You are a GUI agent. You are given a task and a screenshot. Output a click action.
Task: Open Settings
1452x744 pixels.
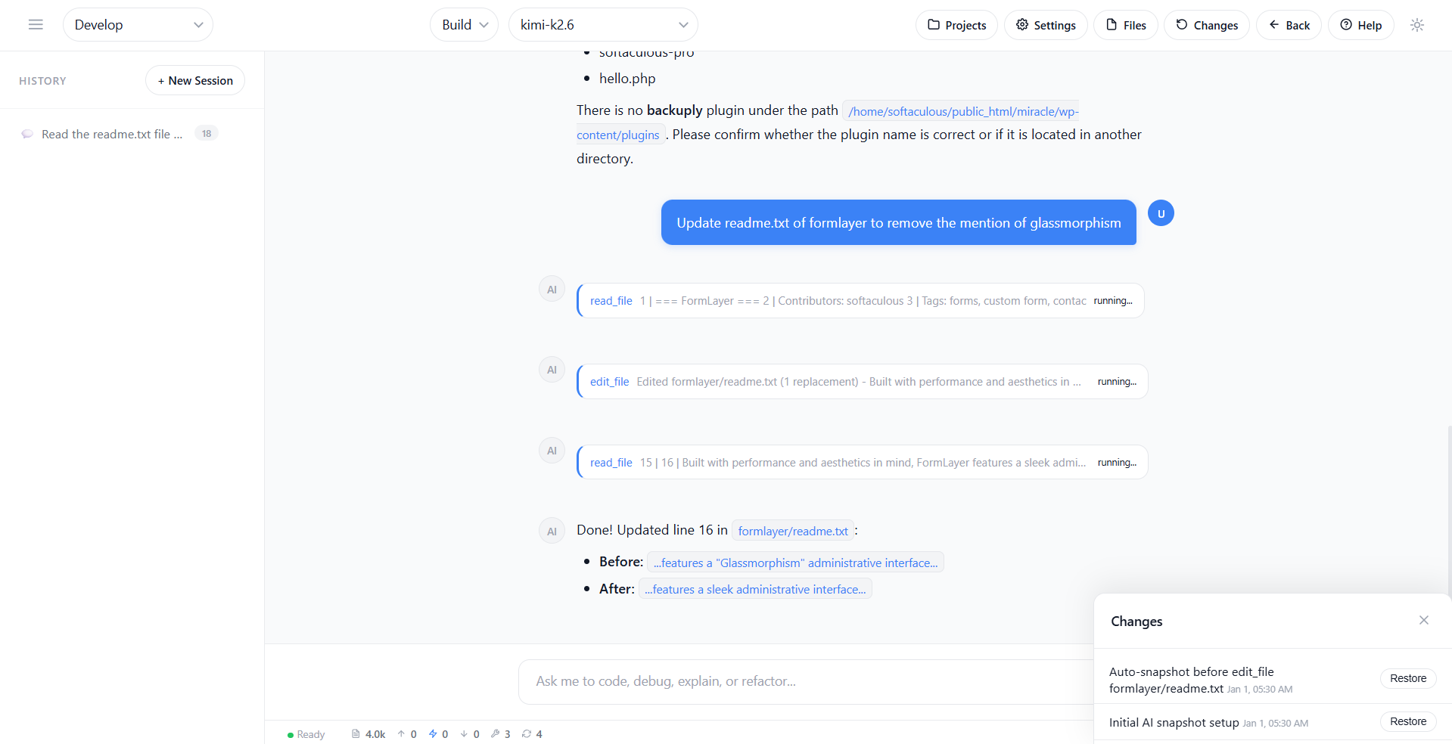(x=1046, y=25)
